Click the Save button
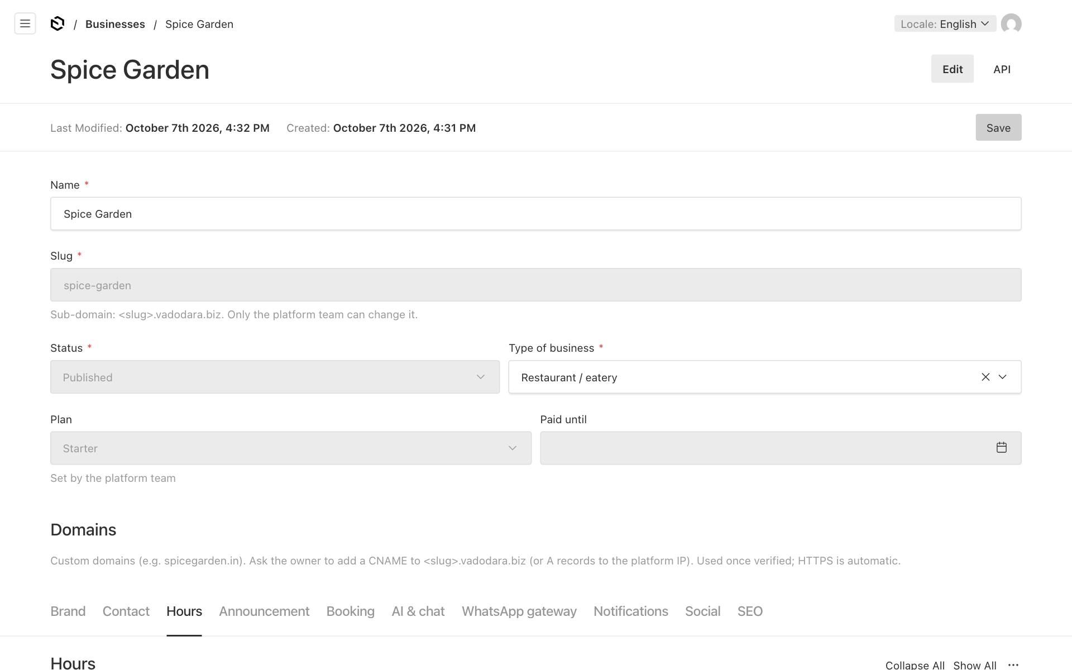The height and width of the screenshot is (670, 1072). coord(998,127)
